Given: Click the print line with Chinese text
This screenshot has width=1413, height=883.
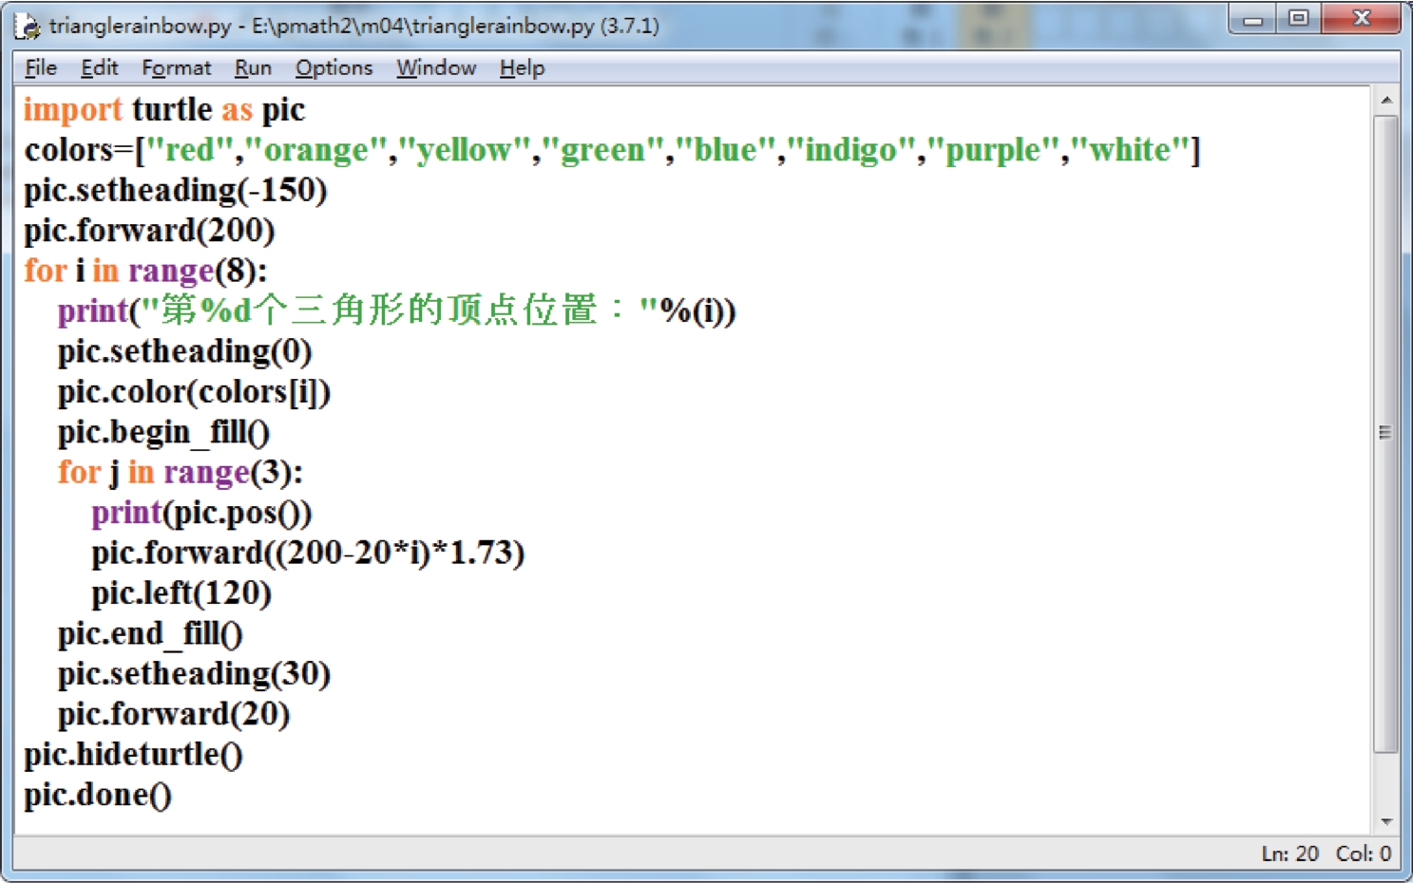Looking at the screenshot, I should [397, 310].
